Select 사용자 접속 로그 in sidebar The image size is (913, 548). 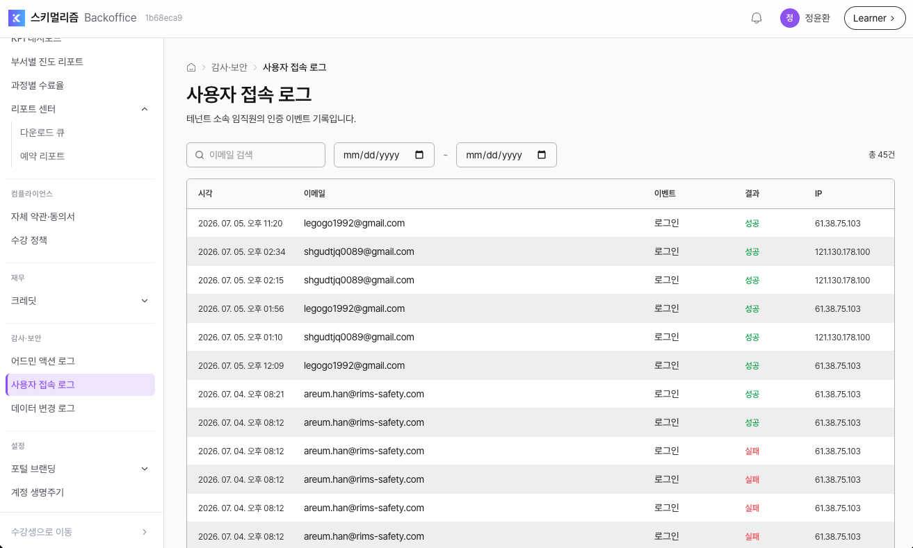pos(80,385)
